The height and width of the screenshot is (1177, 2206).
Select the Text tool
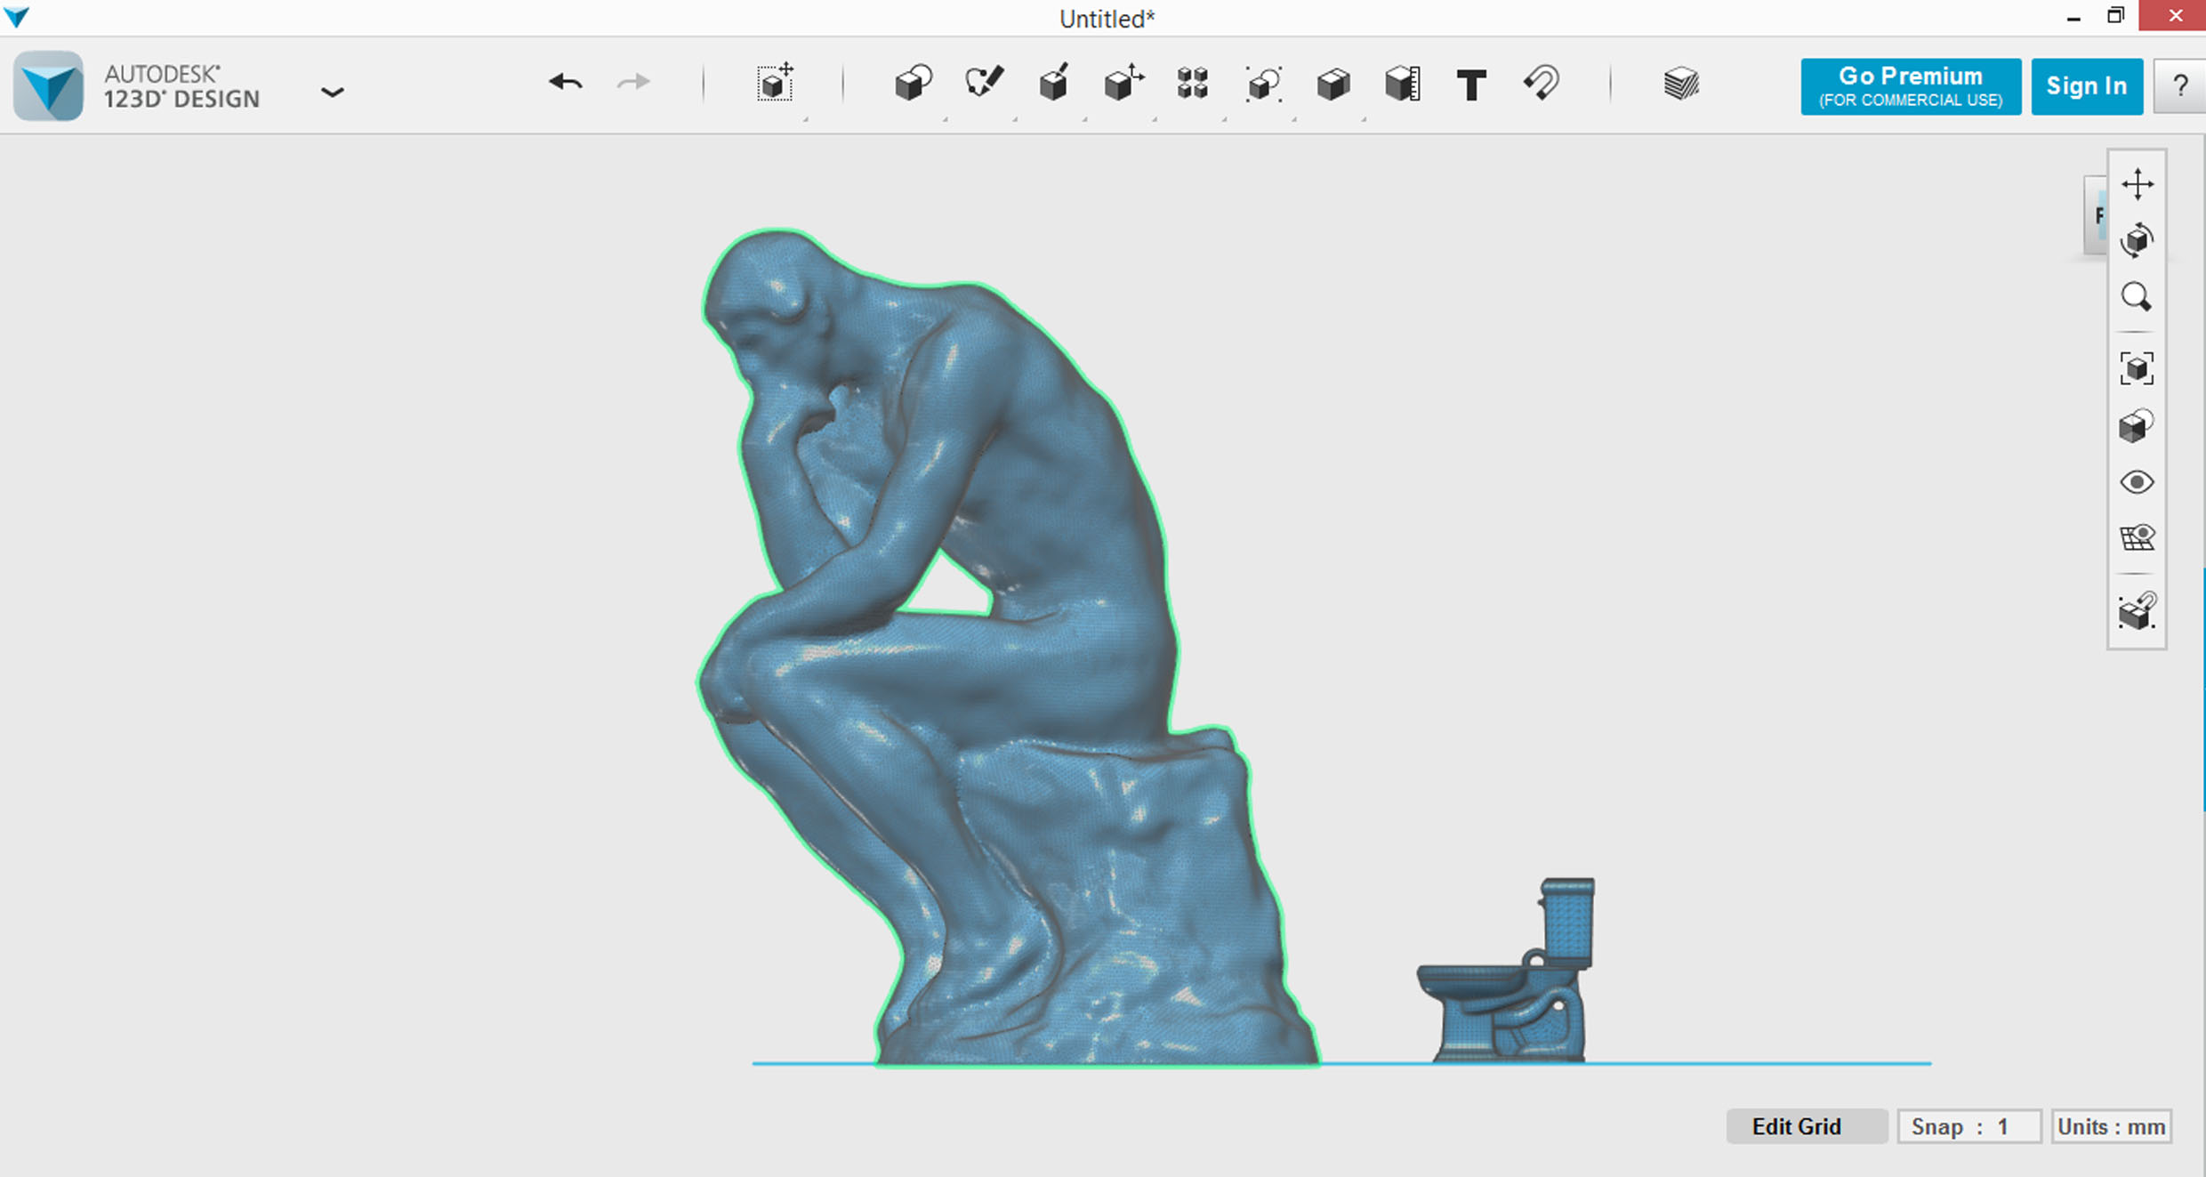click(x=1471, y=85)
